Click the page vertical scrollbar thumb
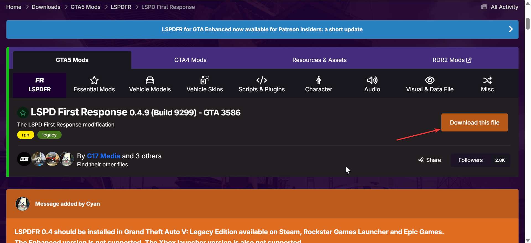Viewport: 531px width, 243px height. tap(528, 24)
